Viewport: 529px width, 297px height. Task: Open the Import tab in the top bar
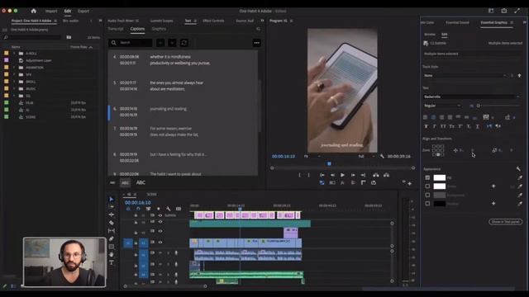coord(51,11)
